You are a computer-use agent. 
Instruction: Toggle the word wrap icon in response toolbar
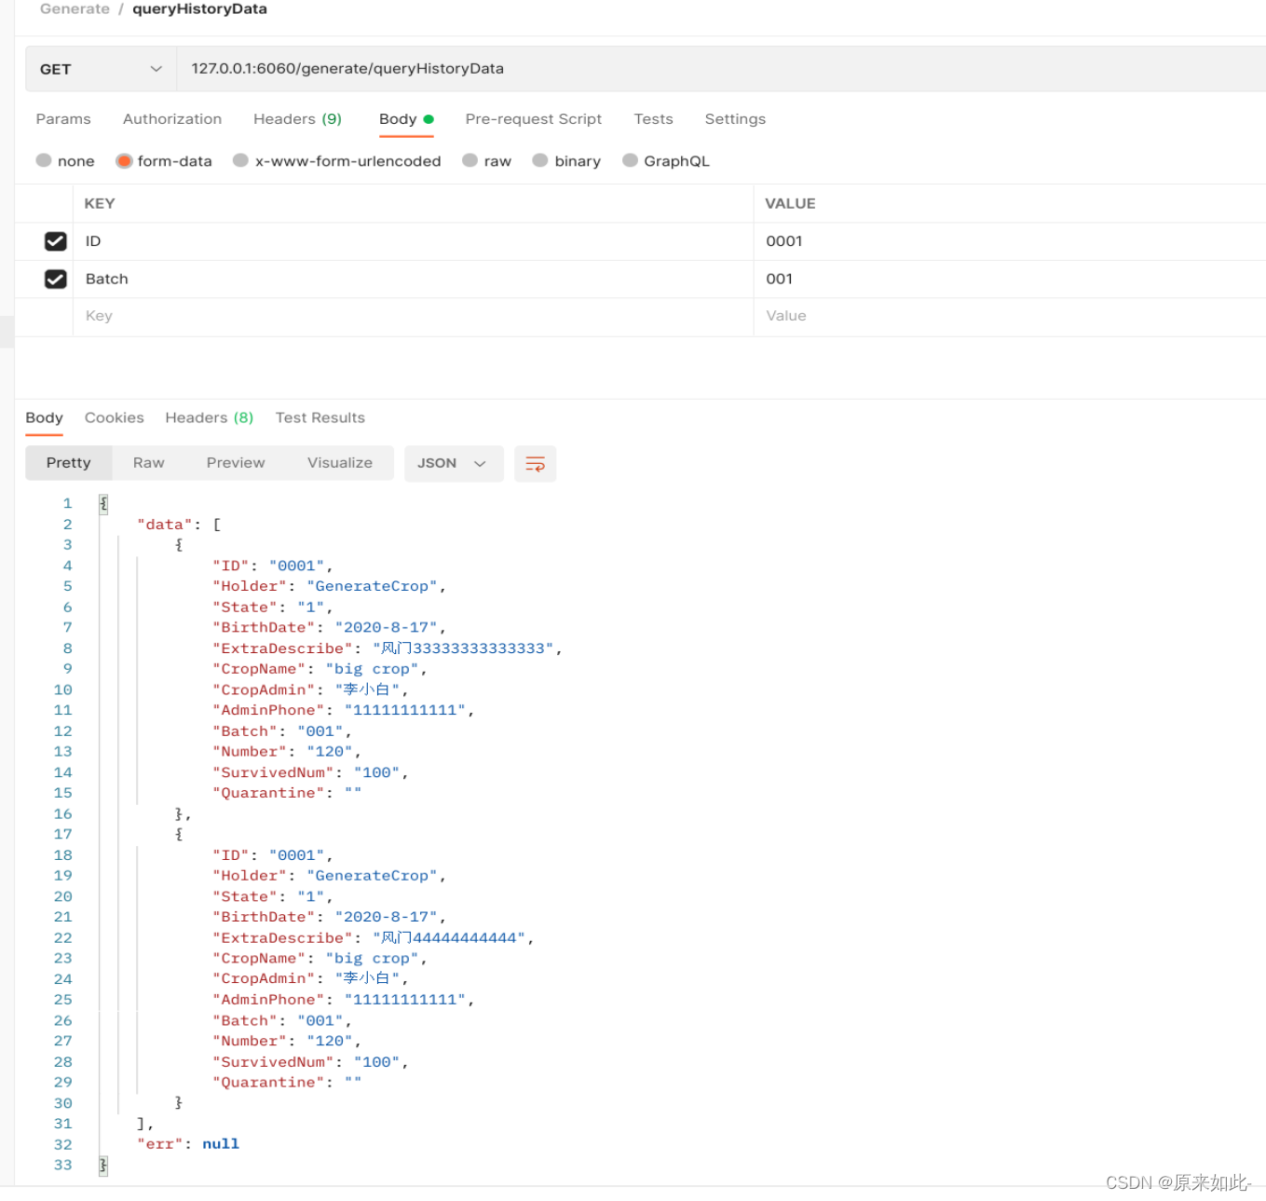click(535, 464)
